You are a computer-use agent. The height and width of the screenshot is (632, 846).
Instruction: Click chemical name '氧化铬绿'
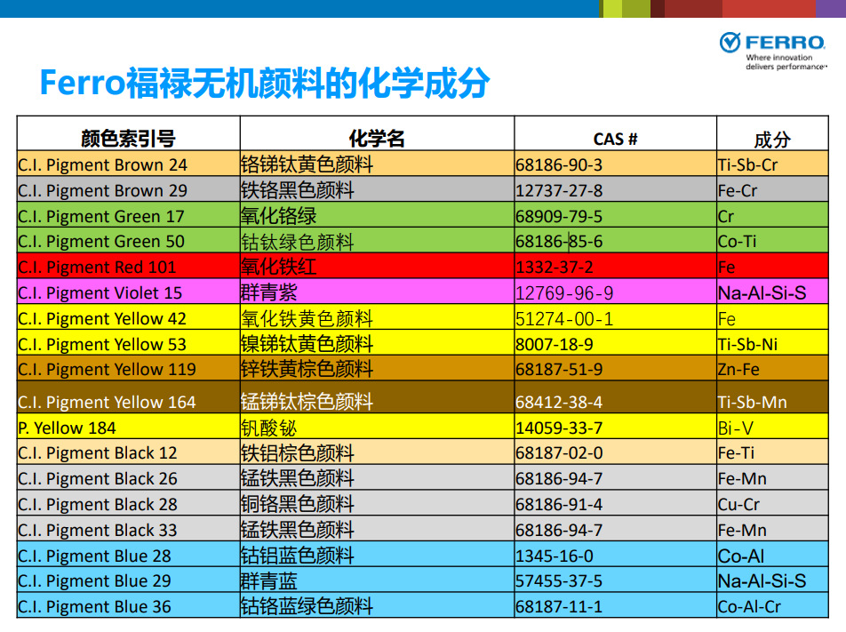(278, 216)
